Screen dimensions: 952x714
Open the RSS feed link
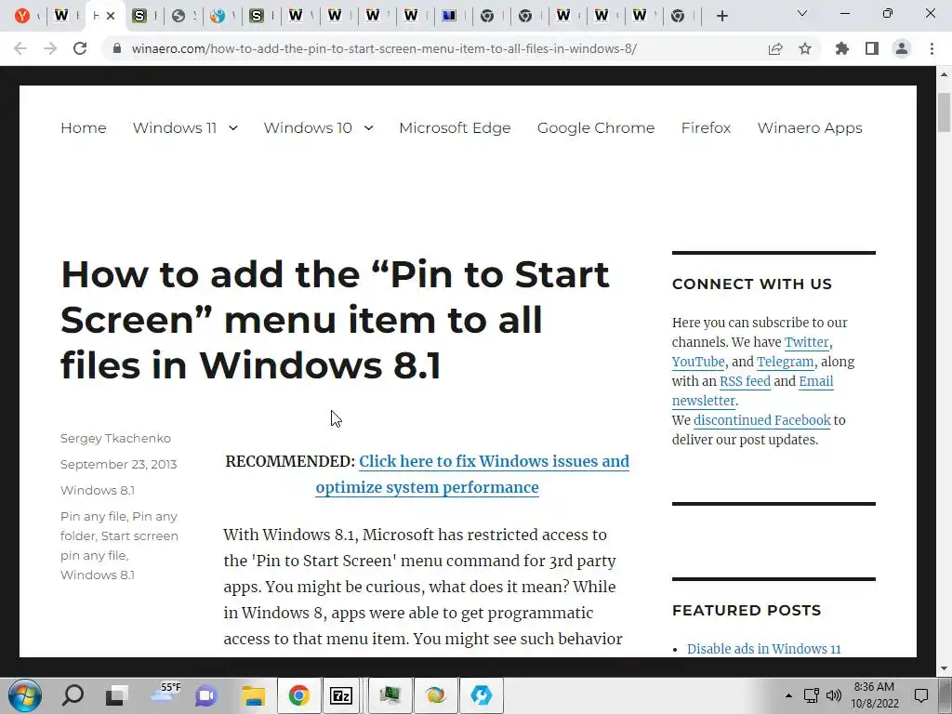point(745,381)
